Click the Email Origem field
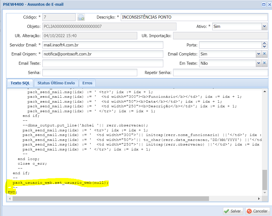Viewport: 272px width, 216px height. point(103,54)
